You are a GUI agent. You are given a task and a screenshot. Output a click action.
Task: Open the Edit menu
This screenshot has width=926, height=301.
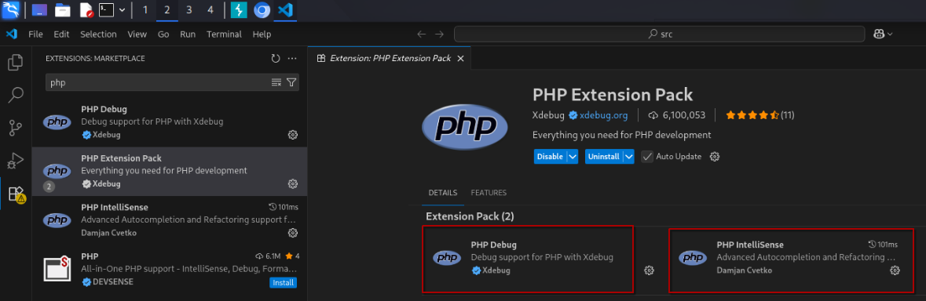click(x=61, y=34)
